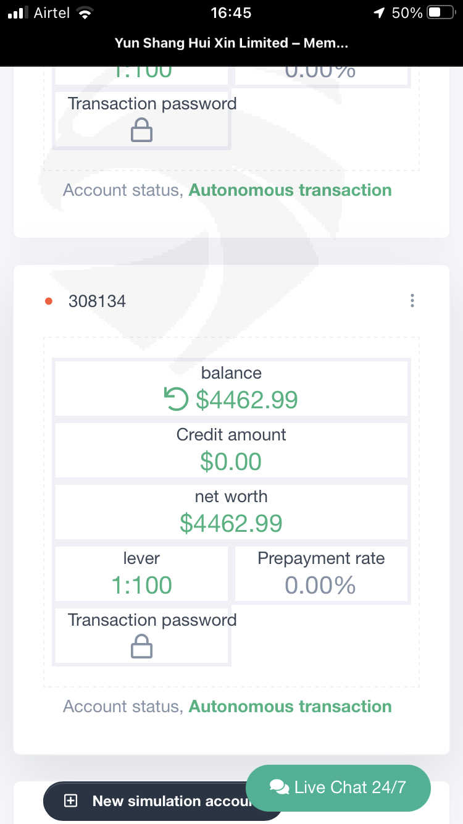The height and width of the screenshot is (824, 463).
Task: Tap the orange status dot beside 308134
Action: click(x=49, y=301)
